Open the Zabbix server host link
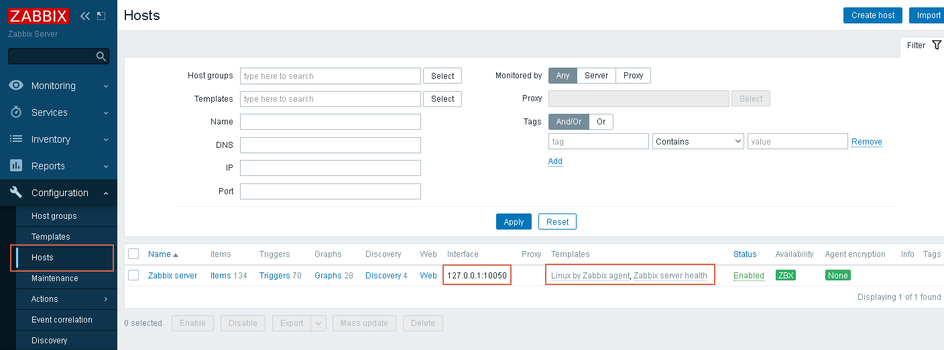 172,275
